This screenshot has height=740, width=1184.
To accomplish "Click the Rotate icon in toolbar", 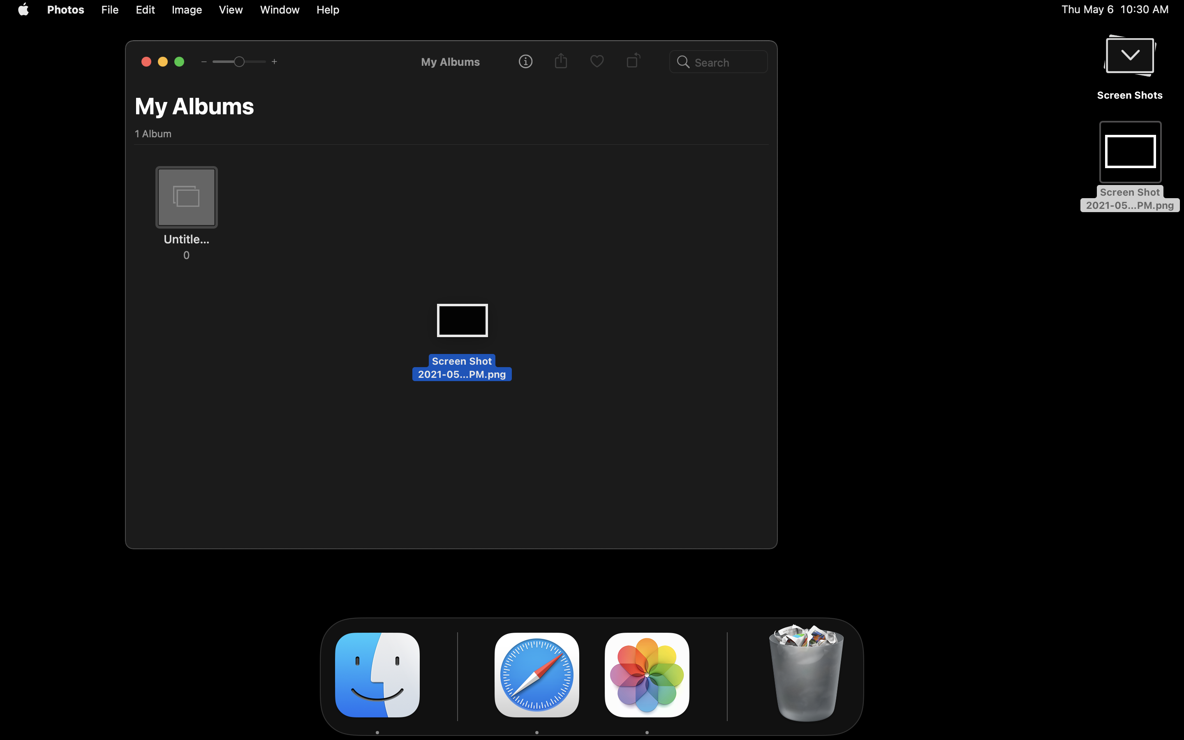I will pos(633,61).
